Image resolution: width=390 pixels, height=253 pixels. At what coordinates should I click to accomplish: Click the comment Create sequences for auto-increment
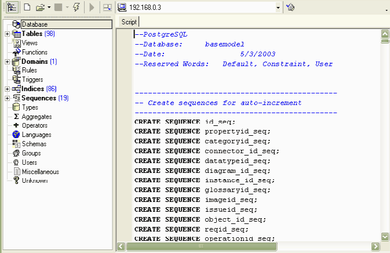(218, 103)
